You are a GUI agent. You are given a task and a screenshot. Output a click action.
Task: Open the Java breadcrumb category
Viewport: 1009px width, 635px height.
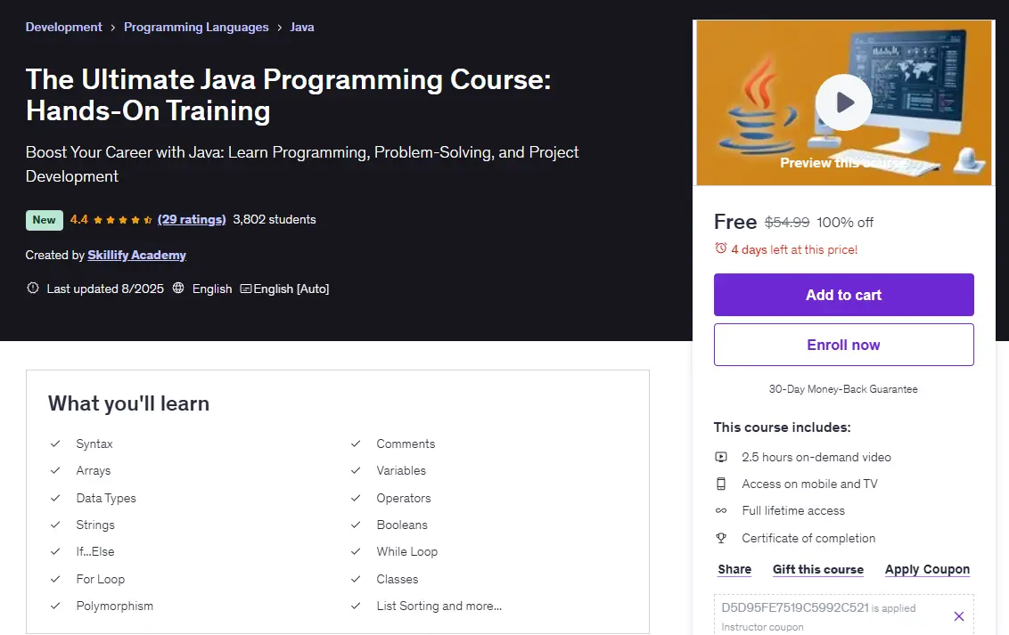[302, 27]
